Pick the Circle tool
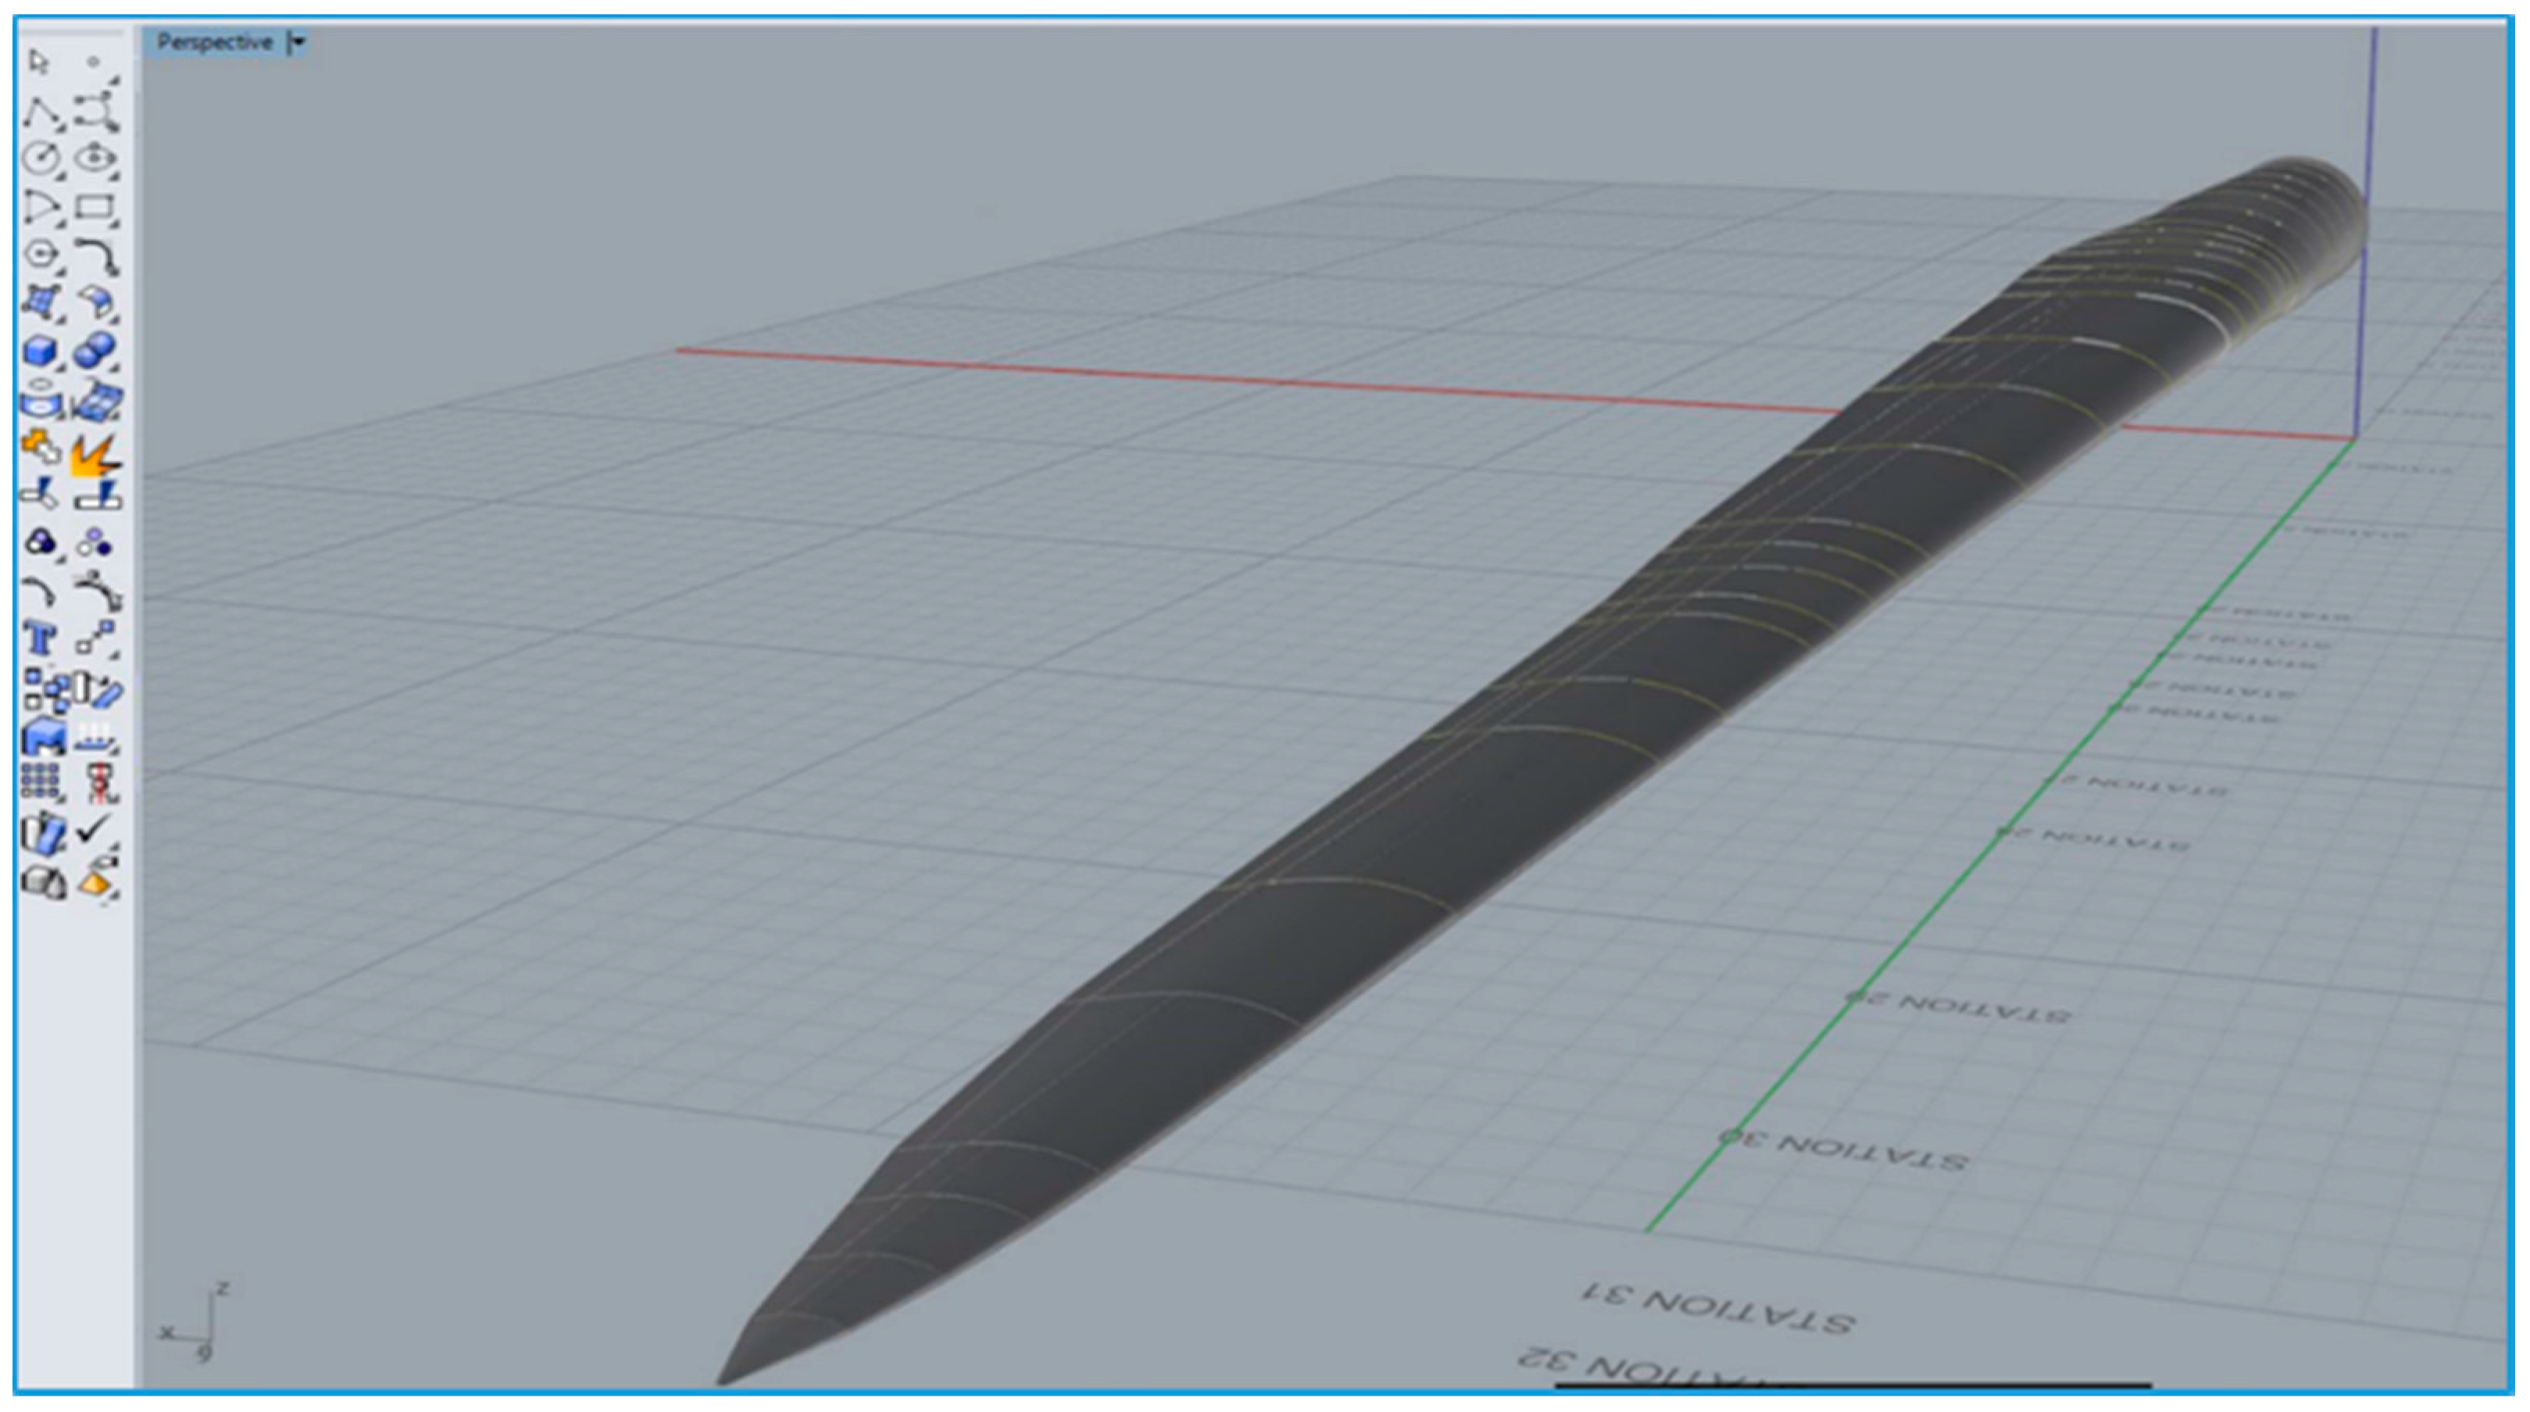The image size is (2530, 1412). tap(41, 158)
